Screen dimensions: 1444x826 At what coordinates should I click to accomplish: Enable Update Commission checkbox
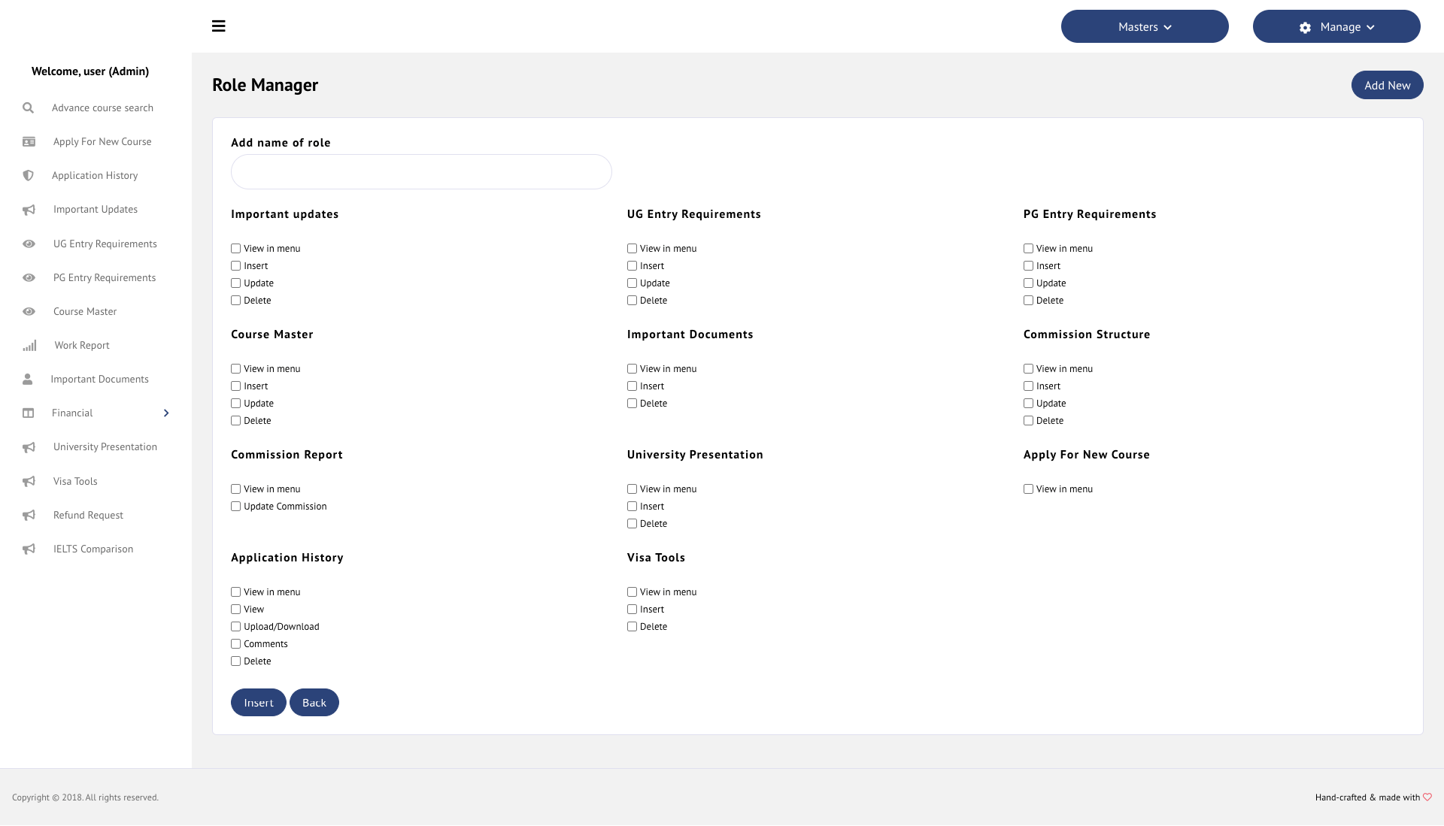(x=235, y=507)
